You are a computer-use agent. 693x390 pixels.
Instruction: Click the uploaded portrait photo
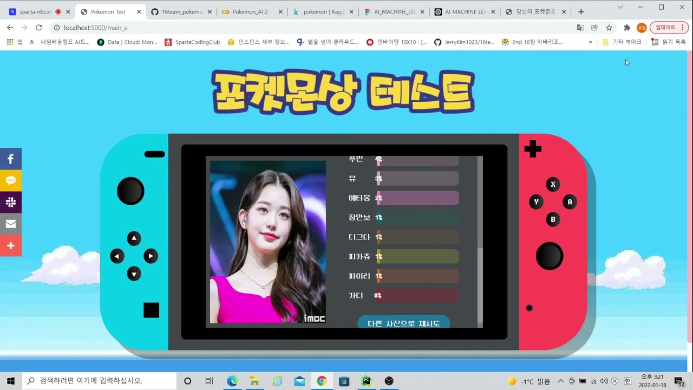pos(268,242)
